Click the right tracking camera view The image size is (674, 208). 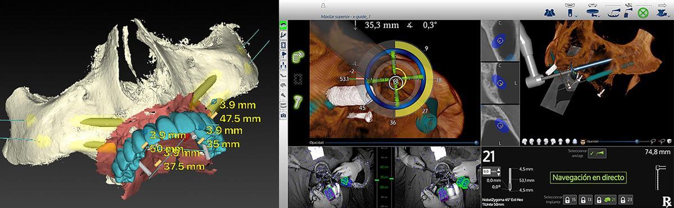pyautogui.click(x=437, y=178)
